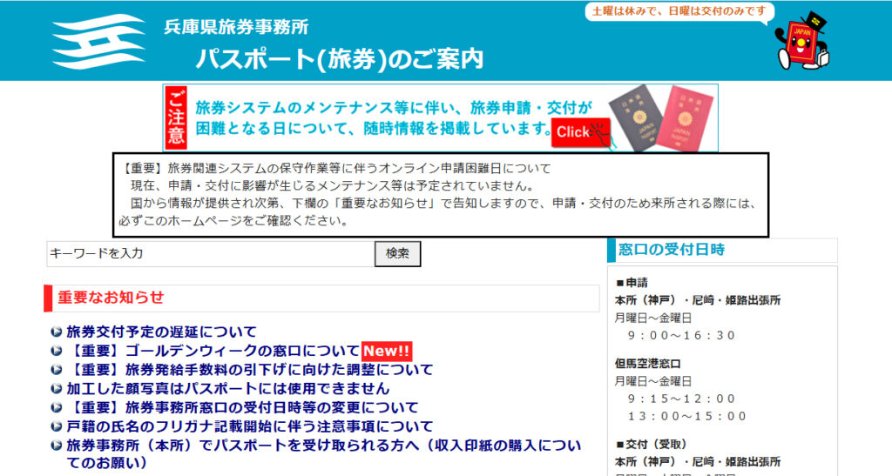
Task: Click the ご注意 red warning label
Action: (x=177, y=118)
